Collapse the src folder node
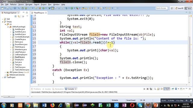 (x=5, y=24)
